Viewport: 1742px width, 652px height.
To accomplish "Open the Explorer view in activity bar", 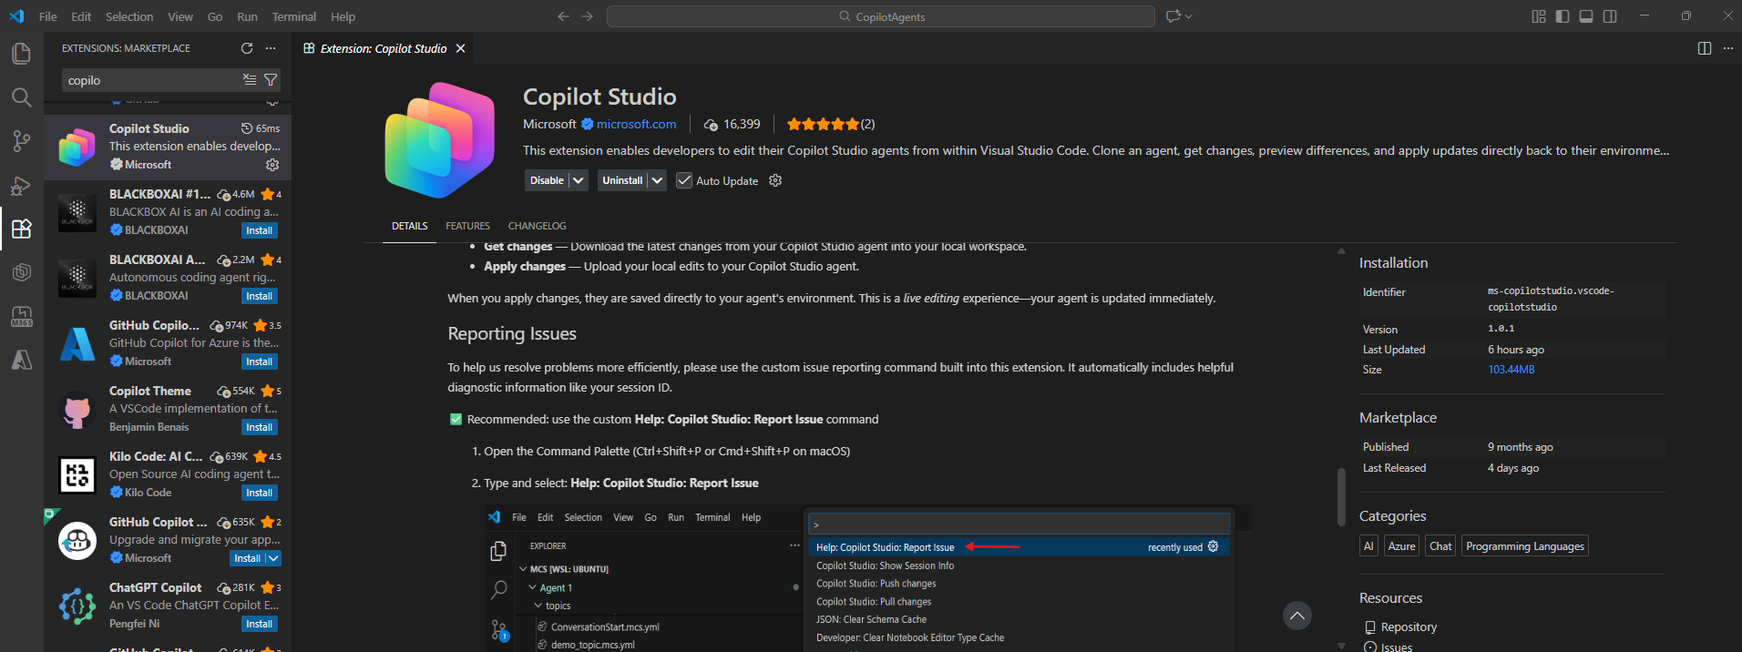I will pyautogui.click(x=21, y=54).
